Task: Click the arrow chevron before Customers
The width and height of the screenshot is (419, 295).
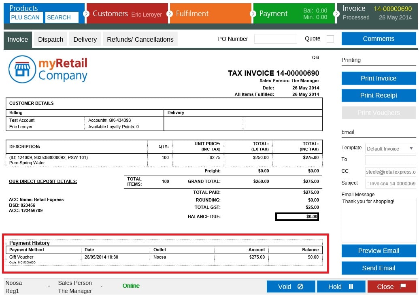Action: (86, 13)
